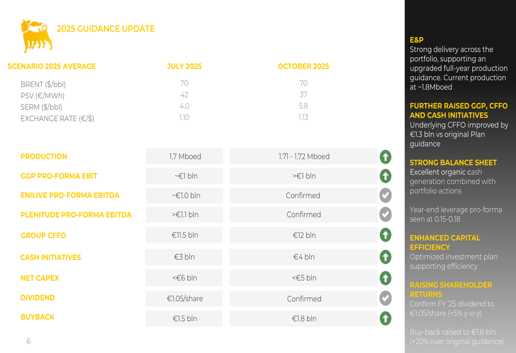This screenshot has width=516, height=353.
Task: Select the October 2025 column header
Action: click(303, 66)
